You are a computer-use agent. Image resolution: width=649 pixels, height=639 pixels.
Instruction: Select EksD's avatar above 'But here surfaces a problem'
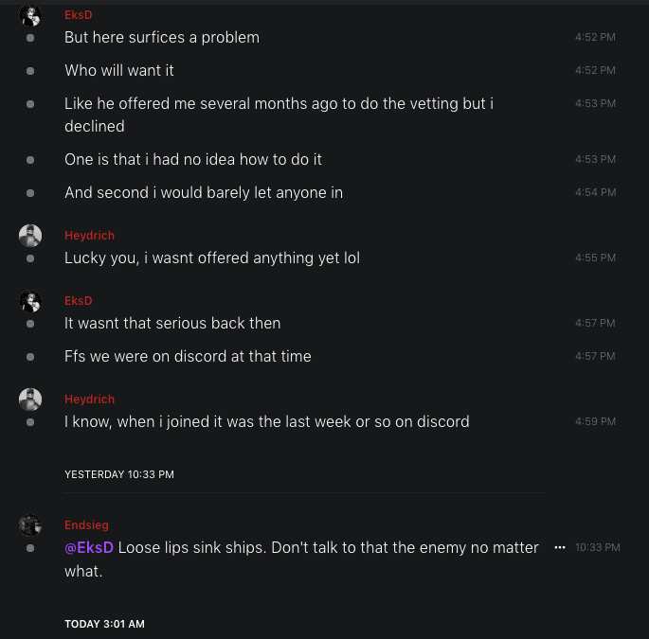[30, 15]
